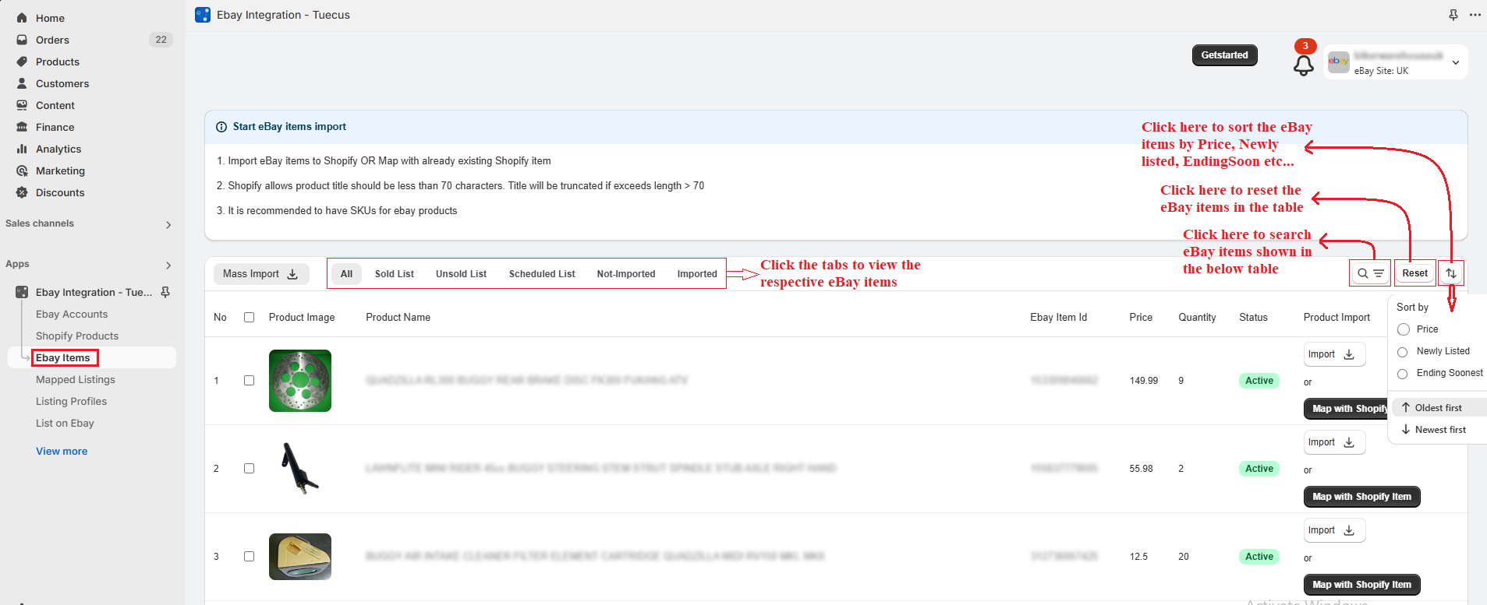The width and height of the screenshot is (1487, 605).
Task: Click the brake disc product thumbnail
Action: coord(300,381)
